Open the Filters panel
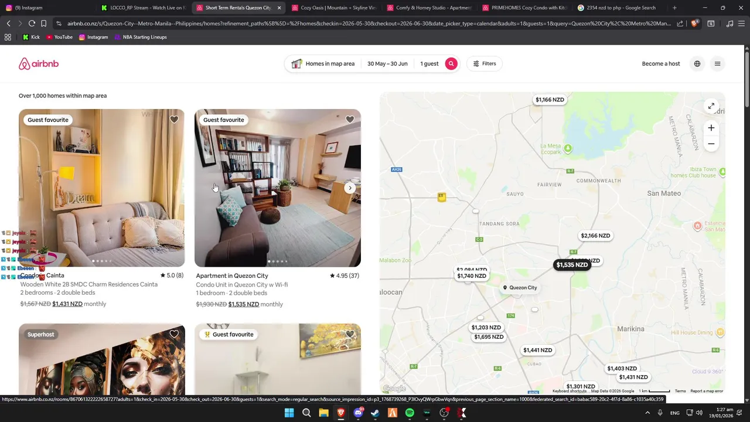The width and height of the screenshot is (750, 422). [485, 63]
